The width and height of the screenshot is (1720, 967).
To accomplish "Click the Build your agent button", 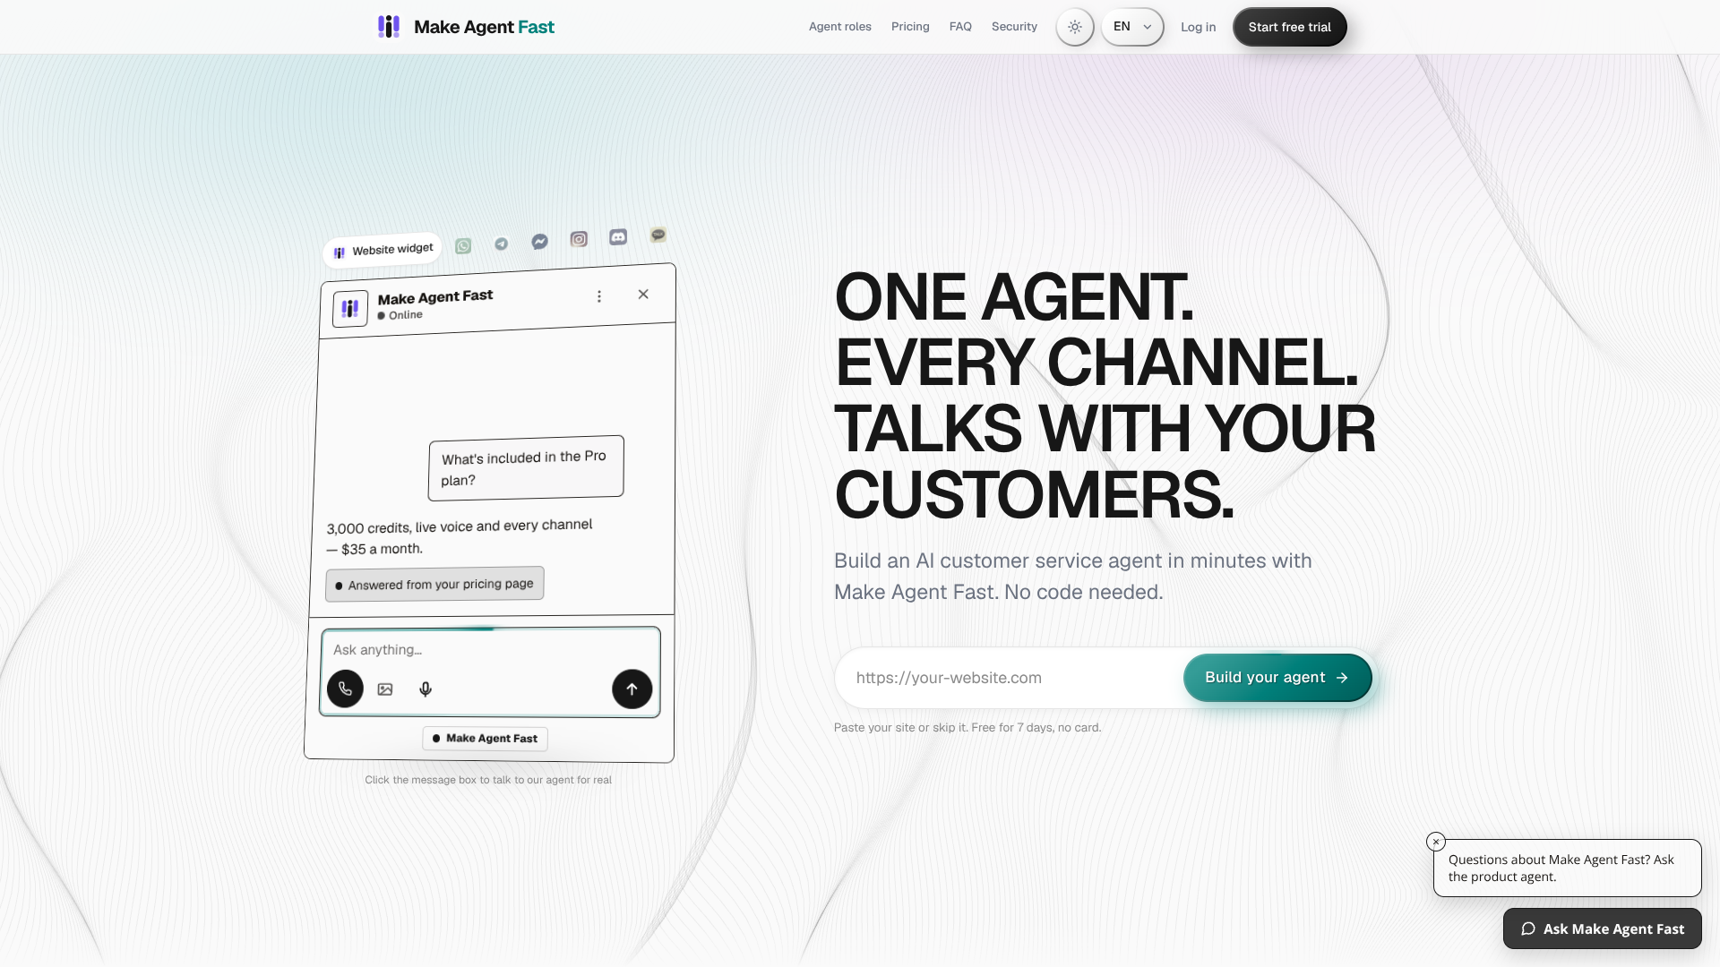I will pos(1277,678).
